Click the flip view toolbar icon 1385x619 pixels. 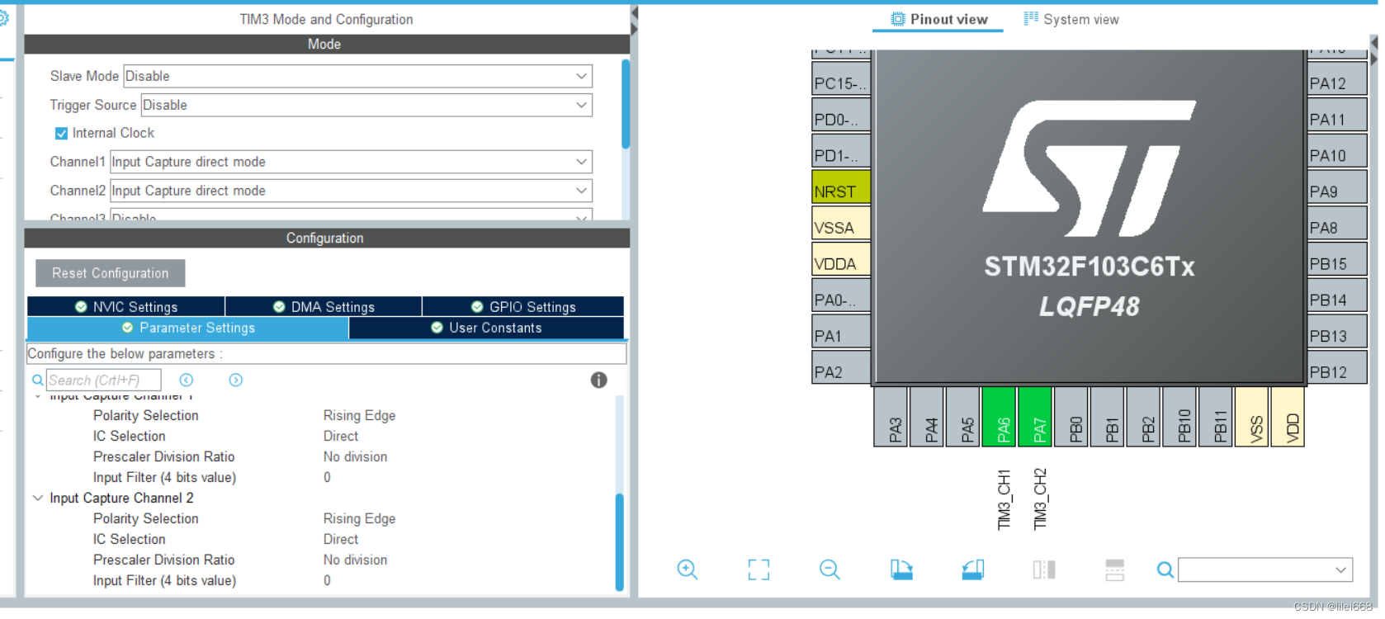pyautogui.click(x=1044, y=569)
